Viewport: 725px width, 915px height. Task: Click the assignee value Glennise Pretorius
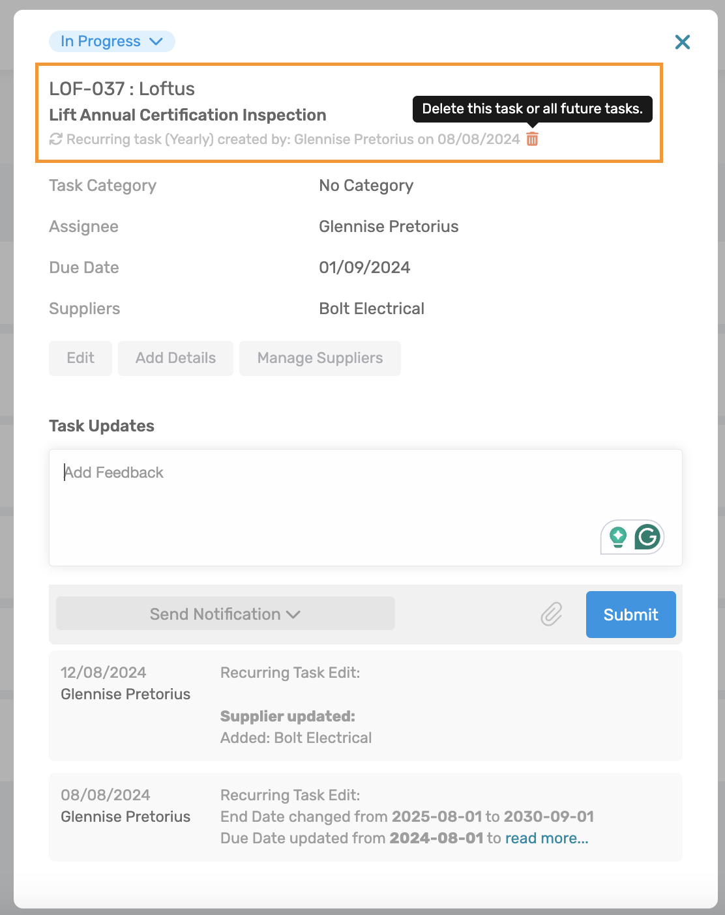(389, 226)
